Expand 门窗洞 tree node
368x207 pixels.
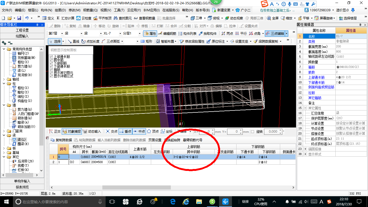[x=4, y=131]
